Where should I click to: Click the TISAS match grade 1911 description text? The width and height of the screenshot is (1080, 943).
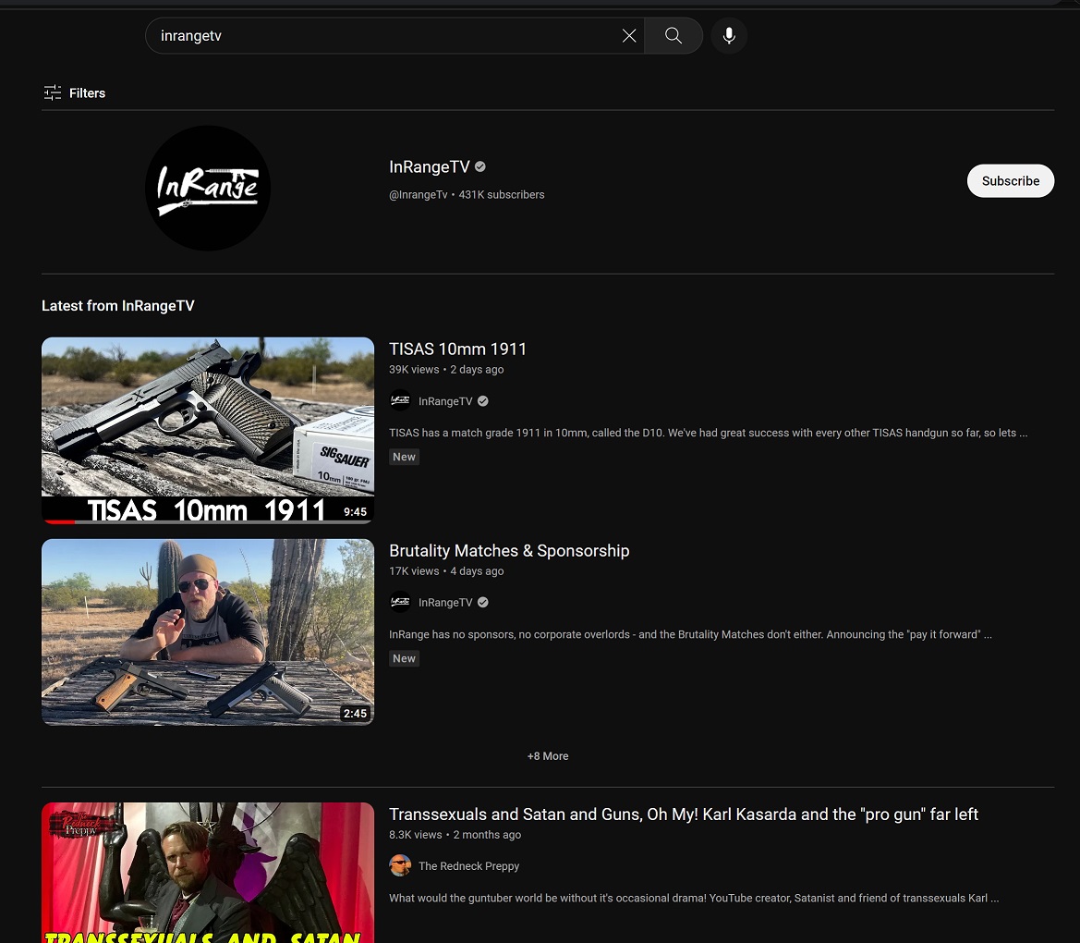[x=708, y=433]
